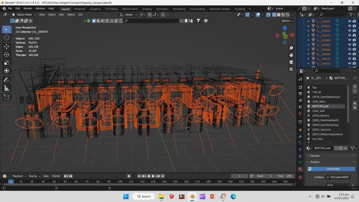Choose the Measure tool

point(7,88)
